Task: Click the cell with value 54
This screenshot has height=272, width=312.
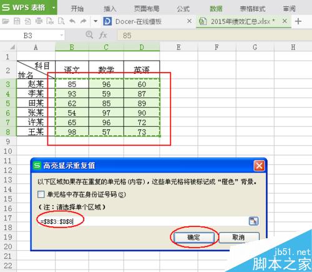Action: click(72, 113)
